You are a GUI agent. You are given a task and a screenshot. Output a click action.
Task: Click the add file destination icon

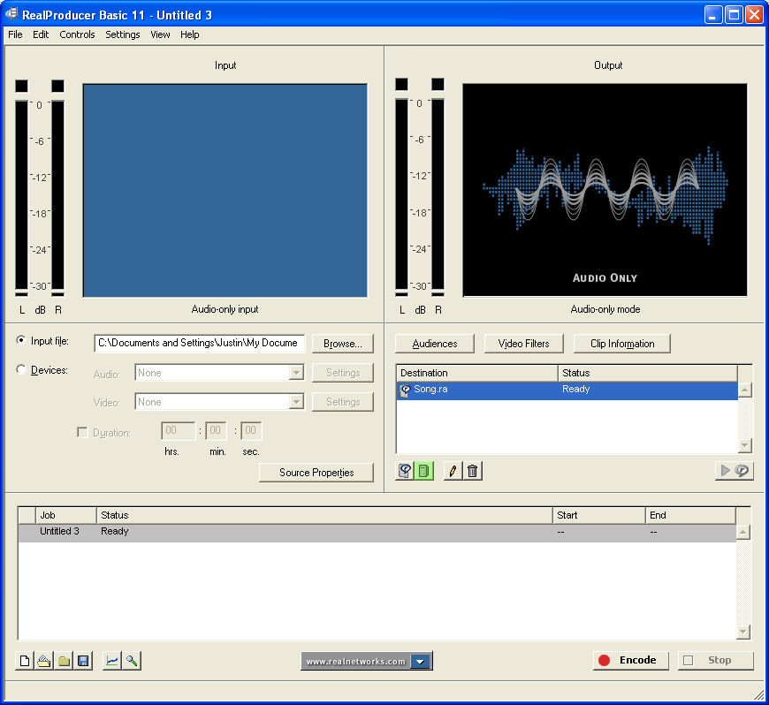[405, 471]
